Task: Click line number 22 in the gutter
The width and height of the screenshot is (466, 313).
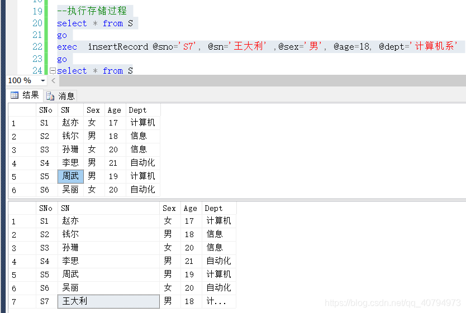Action: coord(37,46)
